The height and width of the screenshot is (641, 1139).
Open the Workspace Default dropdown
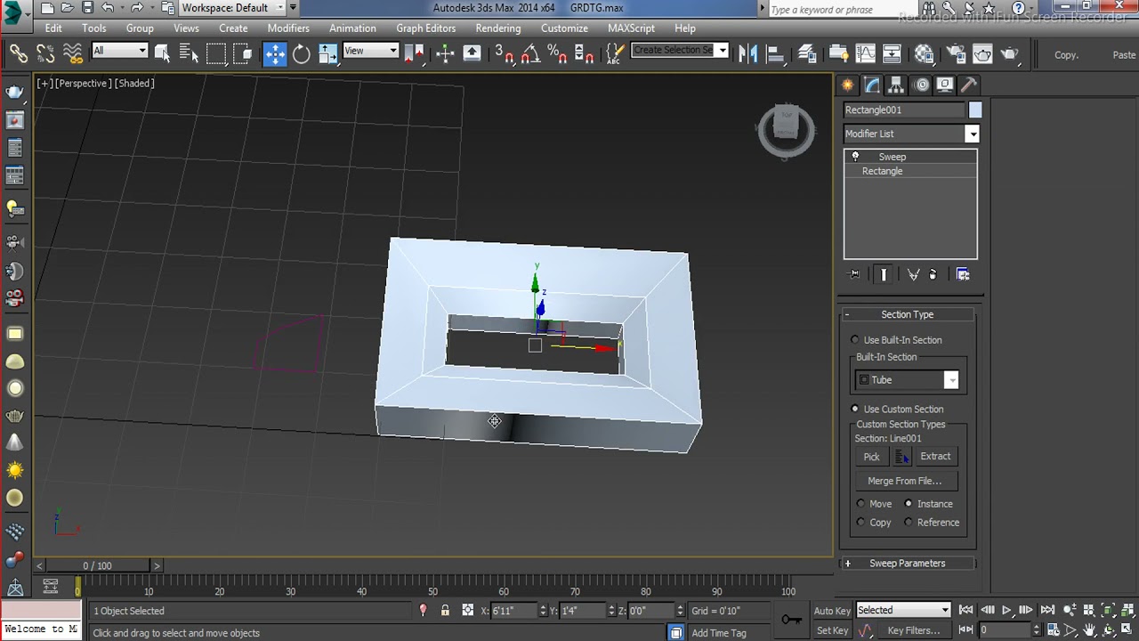pos(232,8)
